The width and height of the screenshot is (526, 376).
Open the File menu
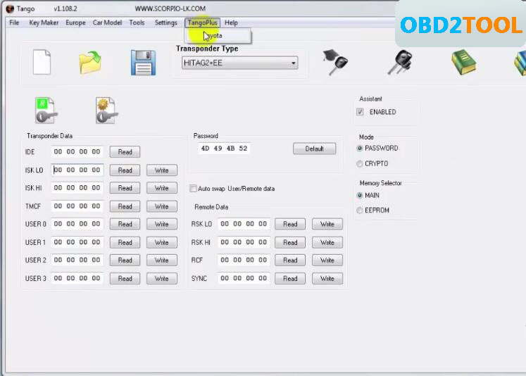tap(14, 23)
